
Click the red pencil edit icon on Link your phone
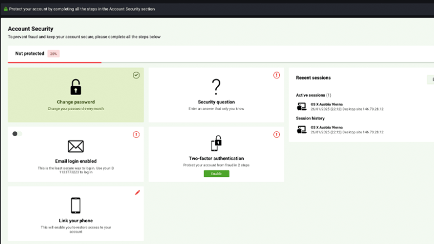click(137, 193)
